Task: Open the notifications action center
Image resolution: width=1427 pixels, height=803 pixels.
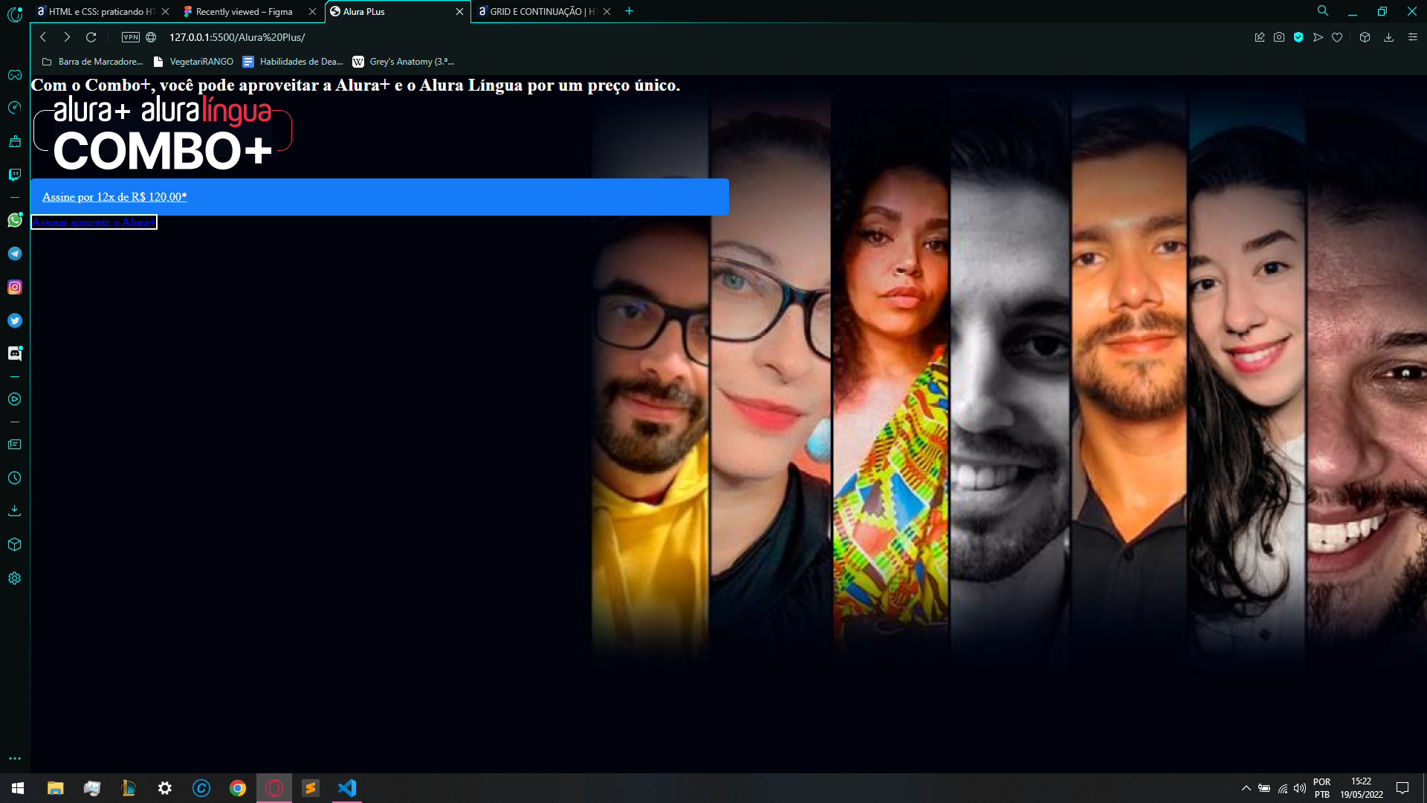Action: (1402, 788)
